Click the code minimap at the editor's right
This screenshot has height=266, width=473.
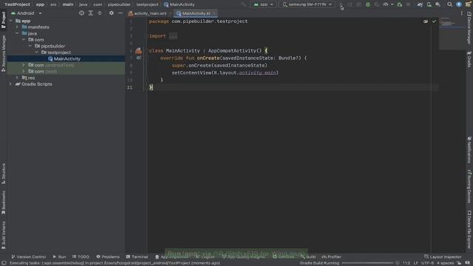point(452,33)
